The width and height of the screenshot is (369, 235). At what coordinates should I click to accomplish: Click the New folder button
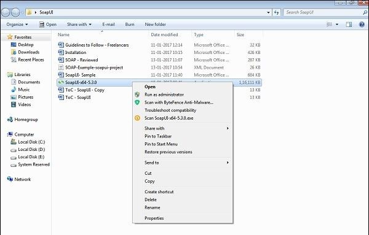click(x=156, y=25)
